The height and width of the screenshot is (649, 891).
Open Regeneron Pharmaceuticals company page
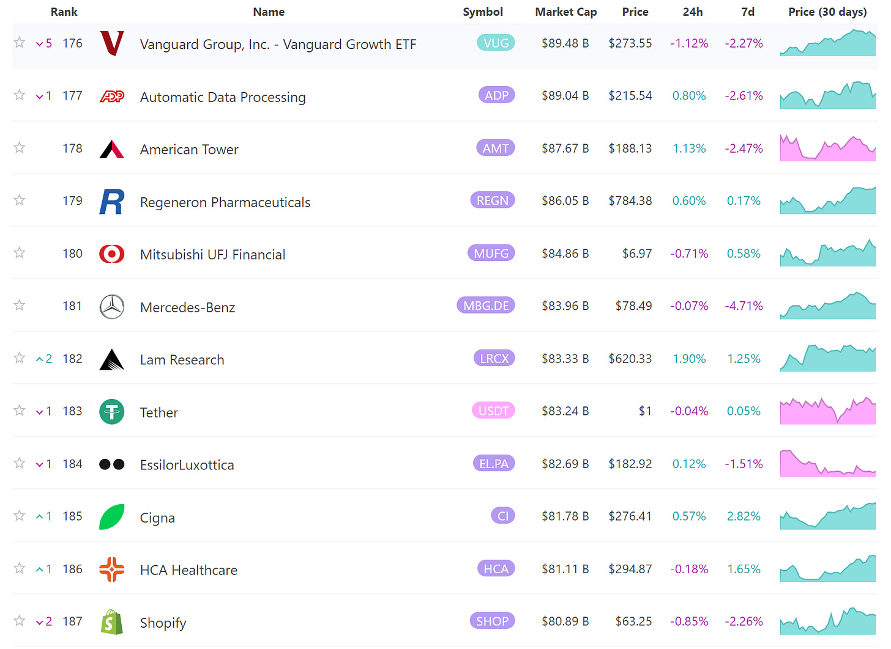pyautogui.click(x=225, y=202)
